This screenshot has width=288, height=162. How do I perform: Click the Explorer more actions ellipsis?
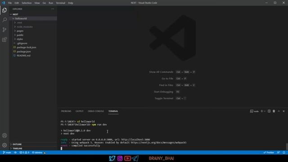coord(53,9)
